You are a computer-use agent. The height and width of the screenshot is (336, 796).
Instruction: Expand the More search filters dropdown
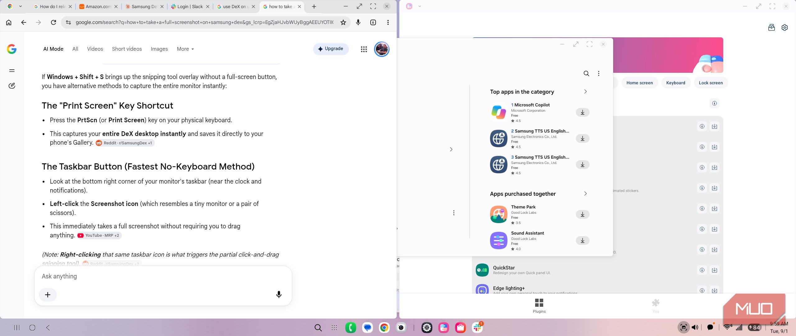185,49
